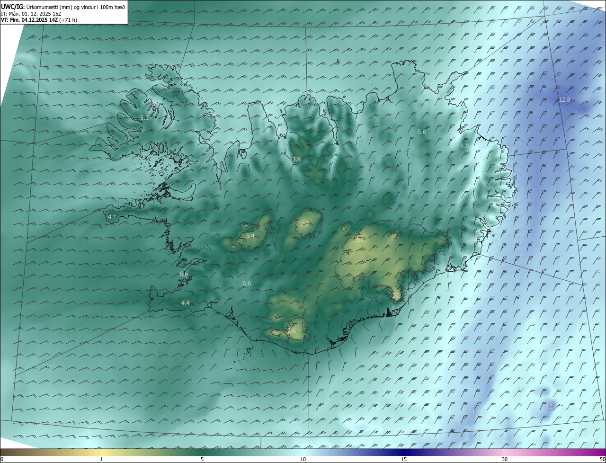Click the 'IT: Mán. 01. 12. 2025 15Z' line
This screenshot has width=606, height=463.
coord(31,13)
